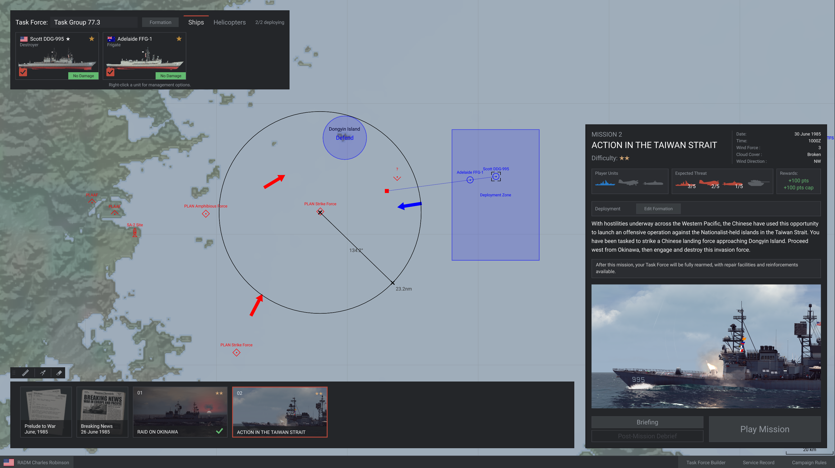Toggle Adelaide FFG-1 deployment checkbox
Screen dimensions: 835x468
pyautogui.click(x=110, y=72)
